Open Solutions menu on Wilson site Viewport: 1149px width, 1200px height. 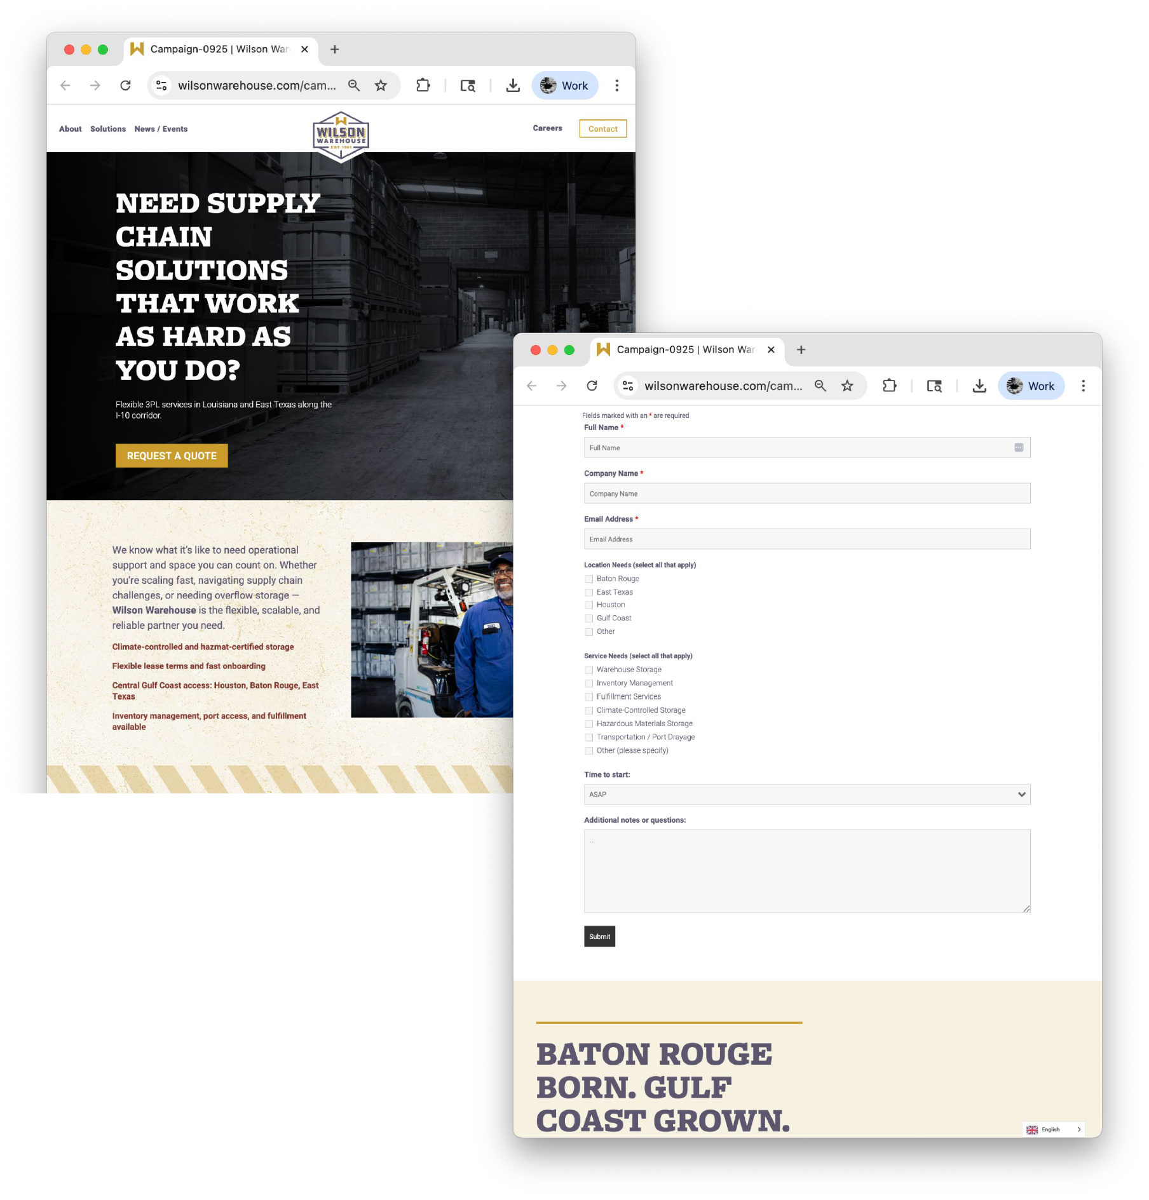point(108,129)
